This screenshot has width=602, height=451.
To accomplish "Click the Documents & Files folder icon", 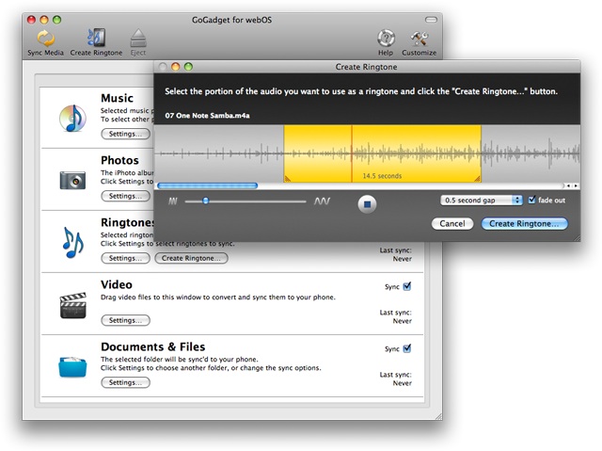I will click(72, 367).
